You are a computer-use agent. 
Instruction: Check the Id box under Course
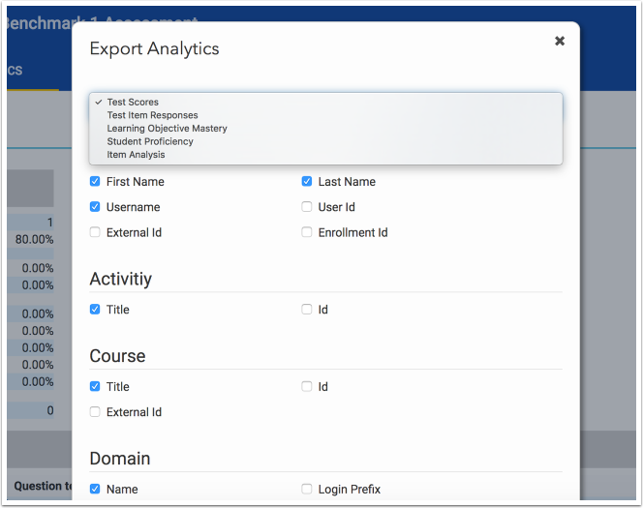click(307, 387)
